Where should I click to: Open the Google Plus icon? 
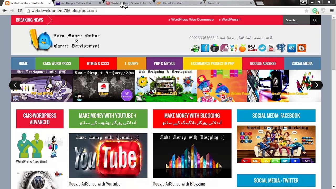214,48
